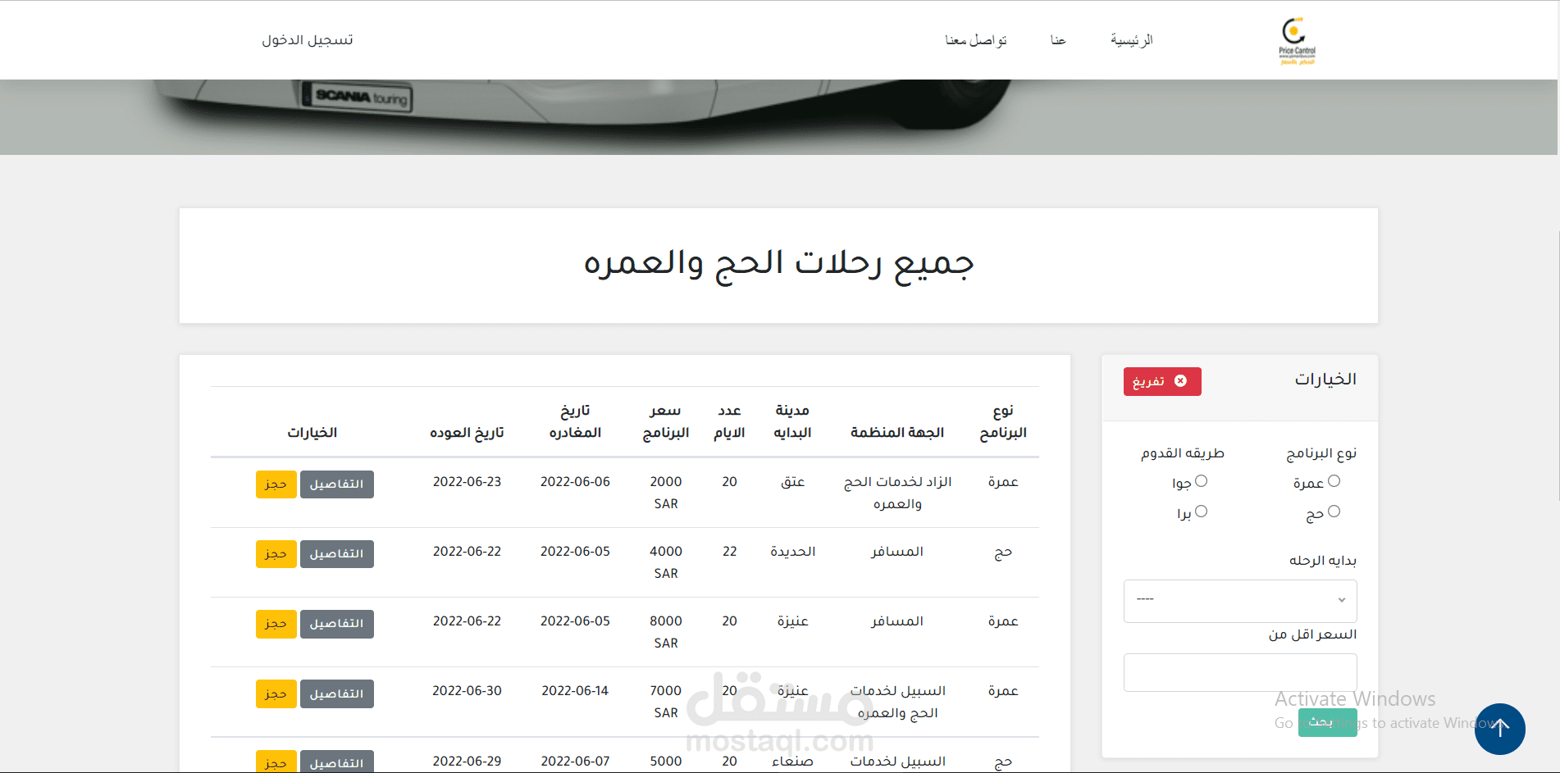Click the green بحث search button
Viewport: 1560px width, 773px height.
[1328, 722]
